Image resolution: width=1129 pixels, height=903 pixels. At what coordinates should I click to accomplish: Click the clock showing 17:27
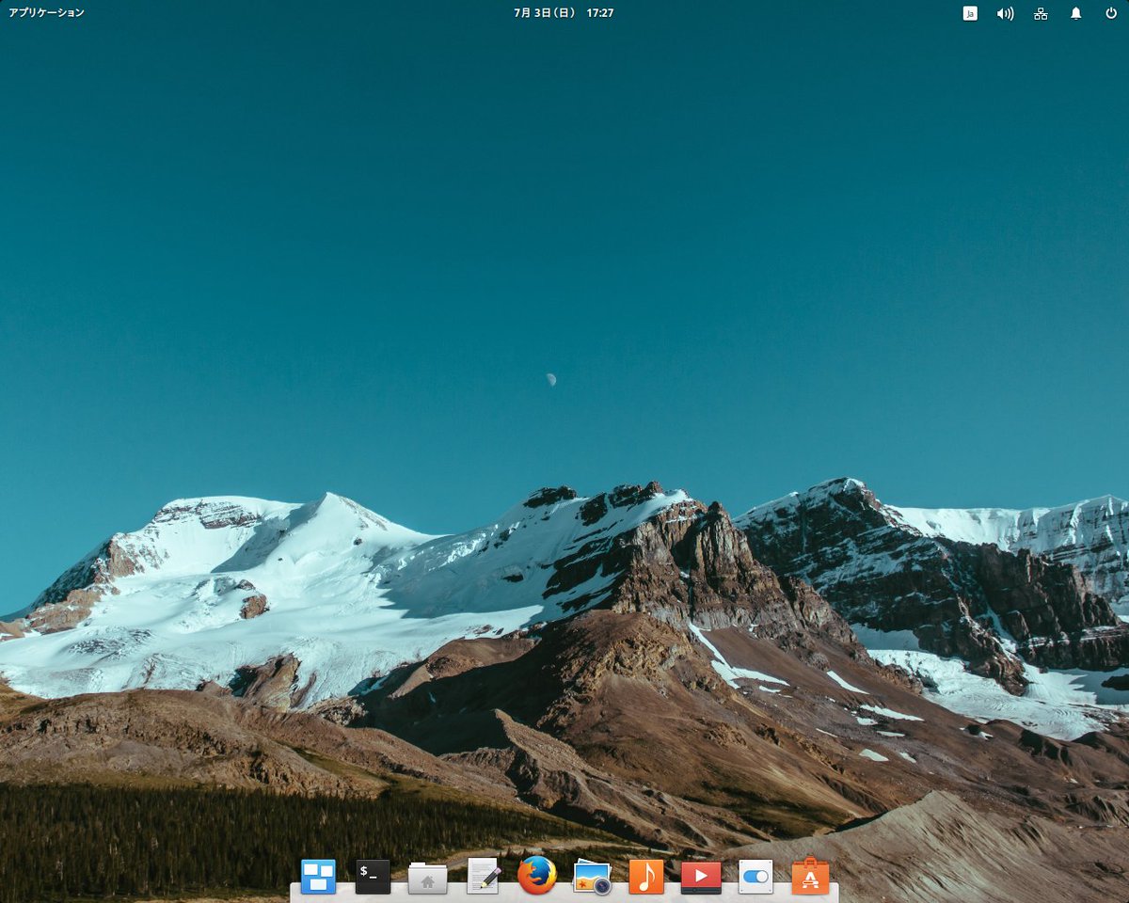pos(599,13)
